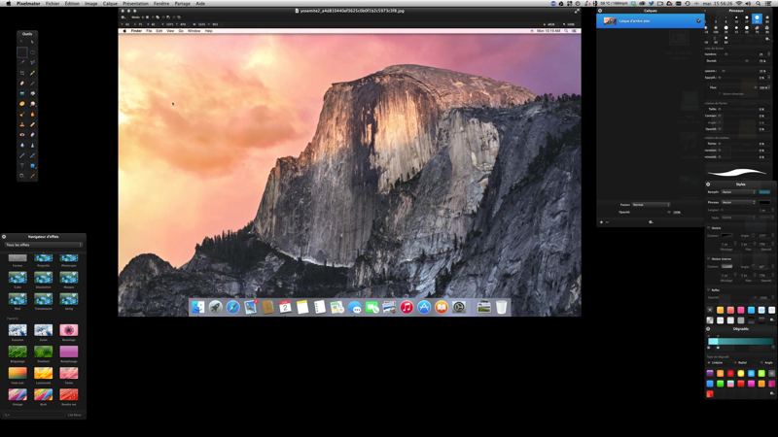Viewport: 778px width, 437px height.
Task: Open the Fenêtre menu
Action: click(x=161, y=4)
